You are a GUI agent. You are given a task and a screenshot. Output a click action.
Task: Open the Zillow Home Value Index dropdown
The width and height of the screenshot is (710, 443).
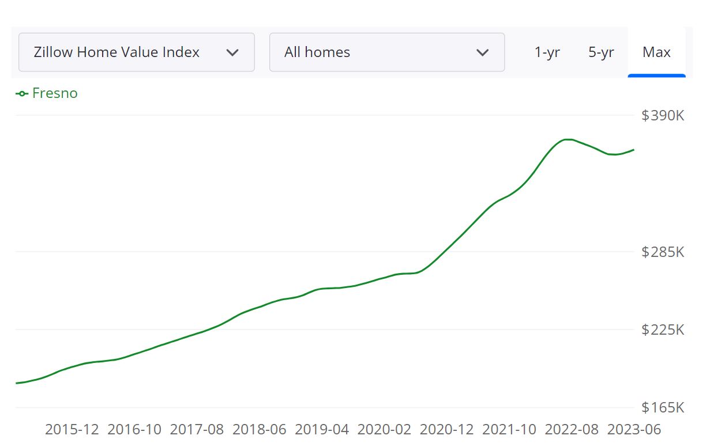pyautogui.click(x=136, y=52)
